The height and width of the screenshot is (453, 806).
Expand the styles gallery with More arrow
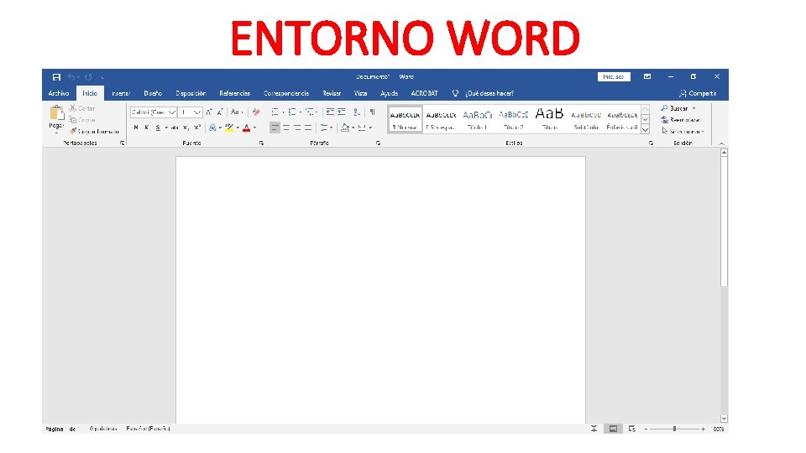(645, 130)
